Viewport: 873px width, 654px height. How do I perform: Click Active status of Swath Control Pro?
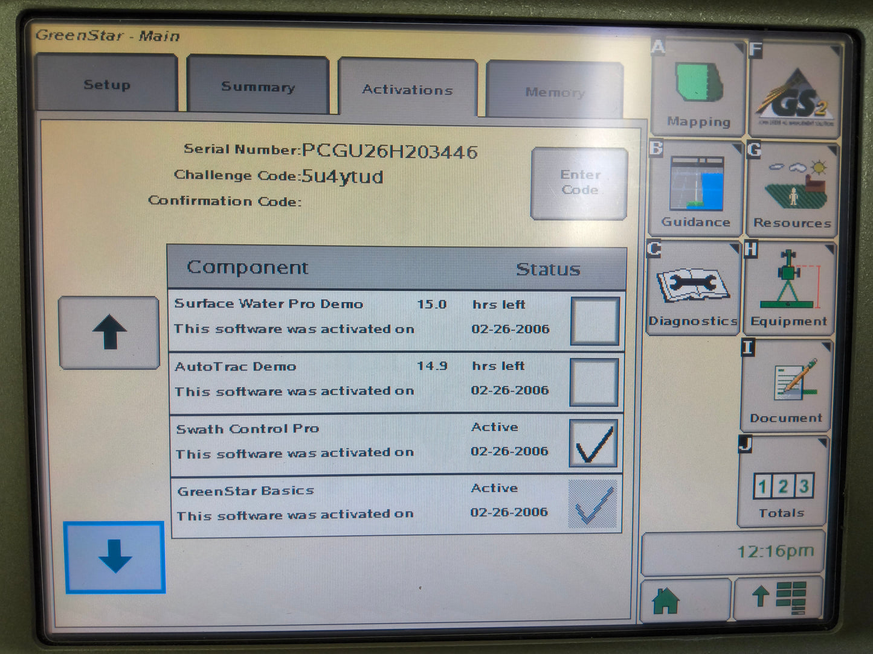coord(495,427)
